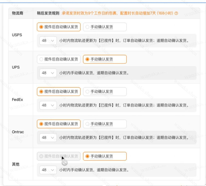Click the Ontrac carrier label

pyautogui.click(x=18, y=132)
